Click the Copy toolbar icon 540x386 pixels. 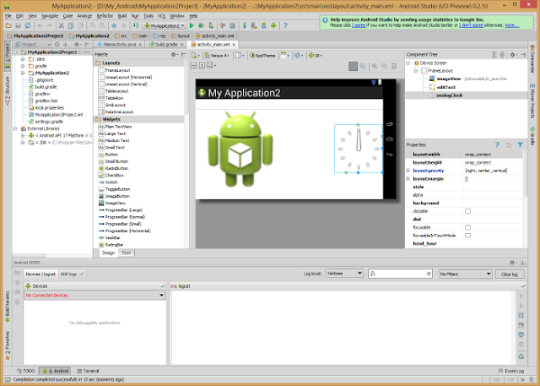71,25
